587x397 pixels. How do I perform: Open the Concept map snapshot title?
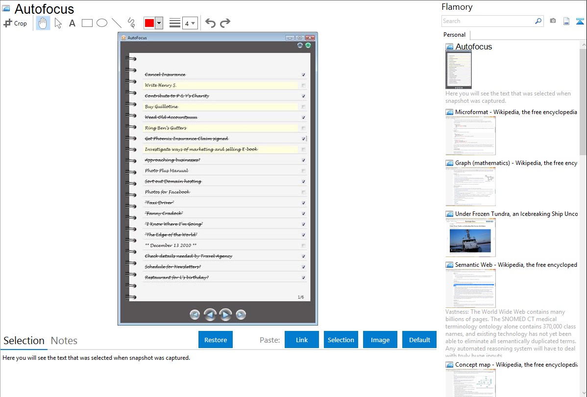pos(516,364)
